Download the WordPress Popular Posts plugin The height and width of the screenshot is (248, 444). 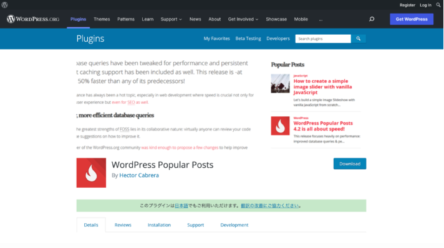[x=350, y=163]
